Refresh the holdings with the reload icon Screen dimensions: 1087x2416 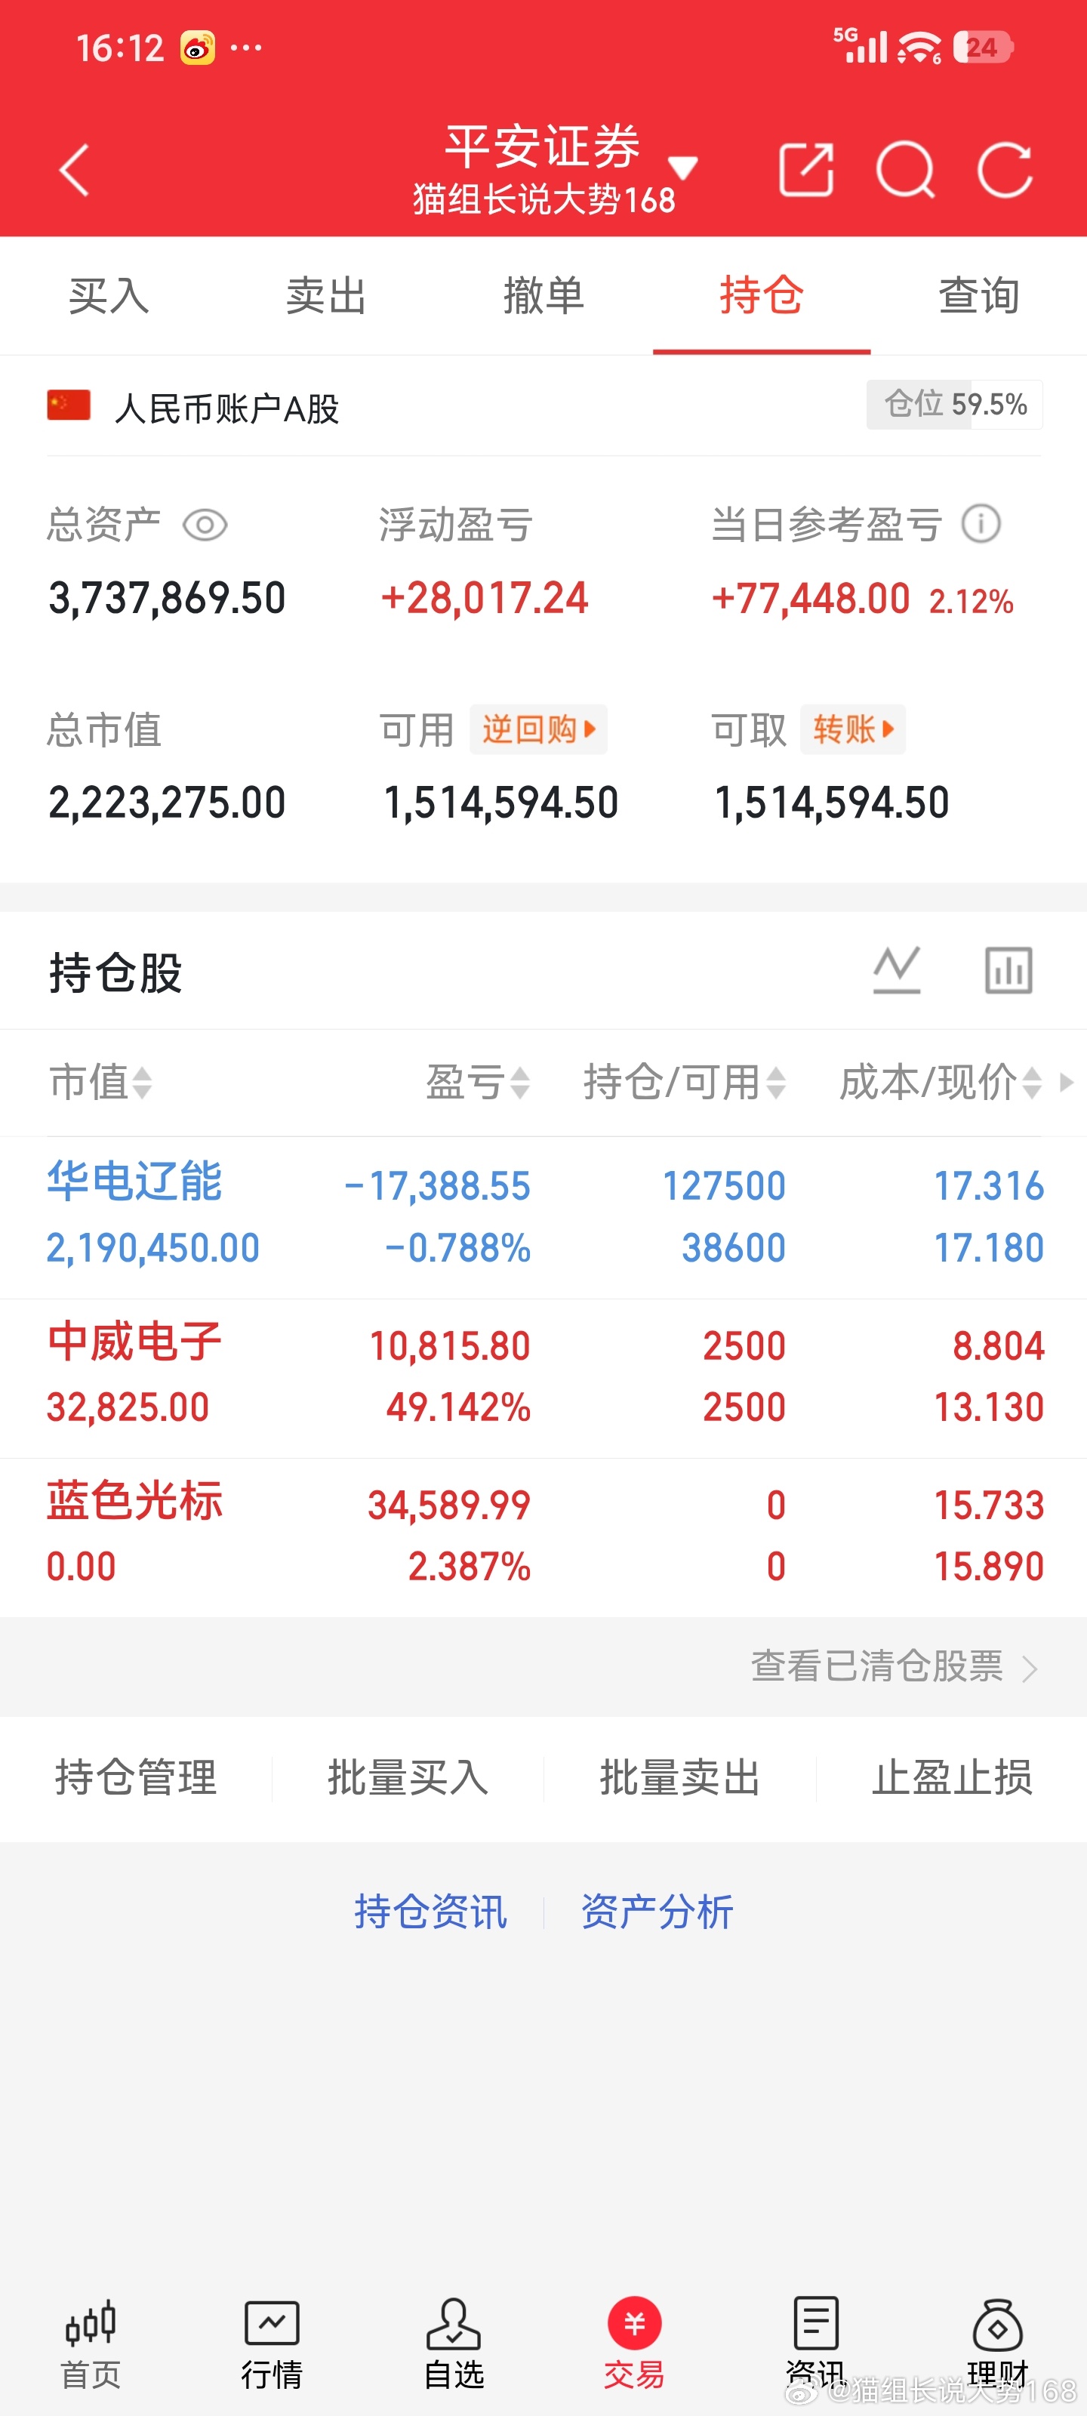point(1005,170)
